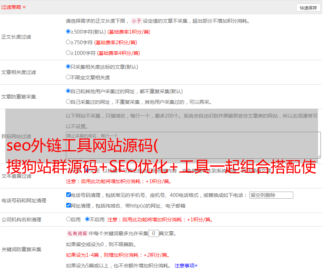Click the red (基础费率2积分/篇) note

pos(115,42)
